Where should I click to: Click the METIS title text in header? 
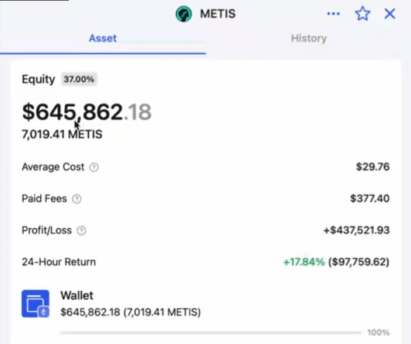pyautogui.click(x=218, y=13)
